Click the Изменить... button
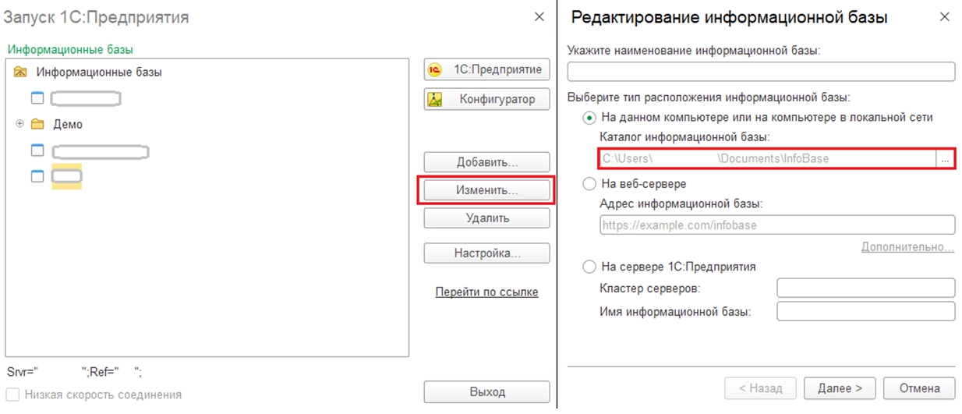Viewport: 962px width, 414px height. 486,190
